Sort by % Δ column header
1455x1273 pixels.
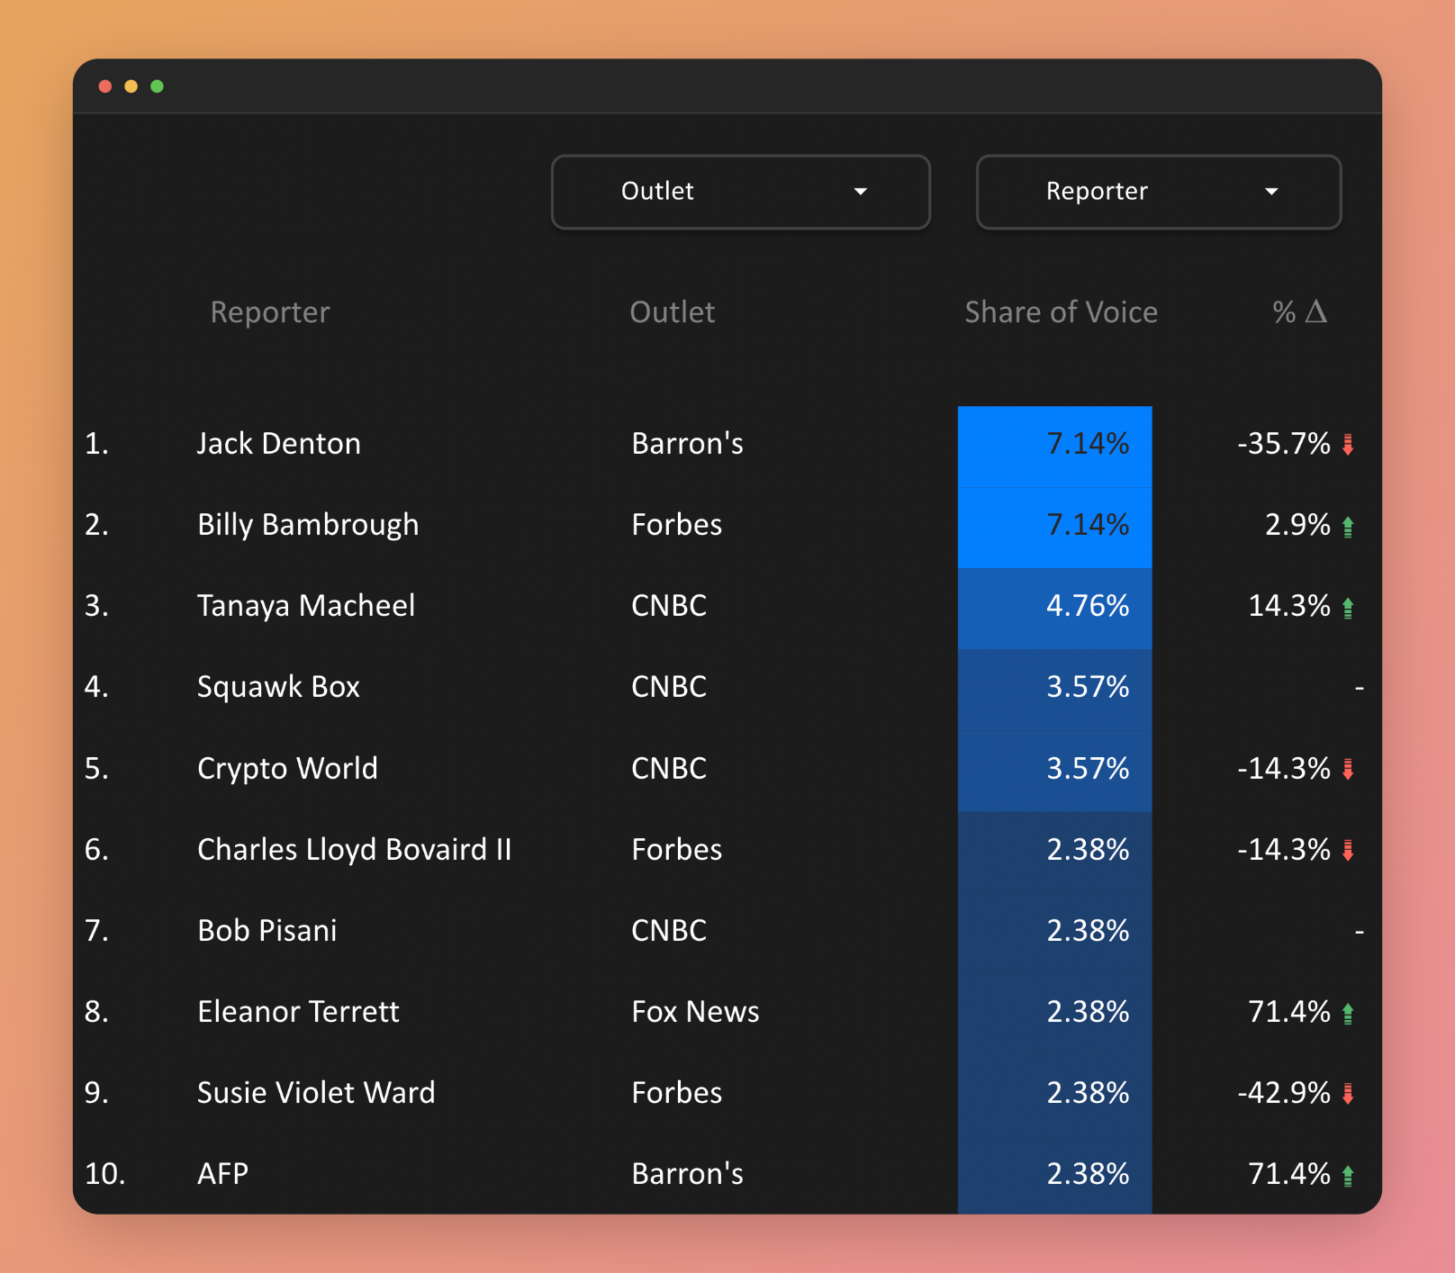[1298, 312]
